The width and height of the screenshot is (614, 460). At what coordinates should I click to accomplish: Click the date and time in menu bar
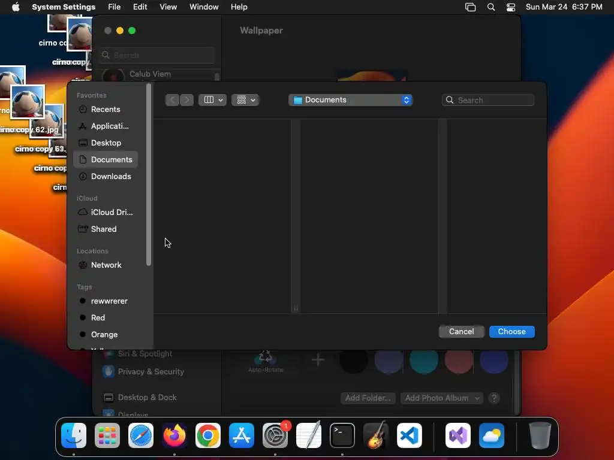[x=564, y=7]
